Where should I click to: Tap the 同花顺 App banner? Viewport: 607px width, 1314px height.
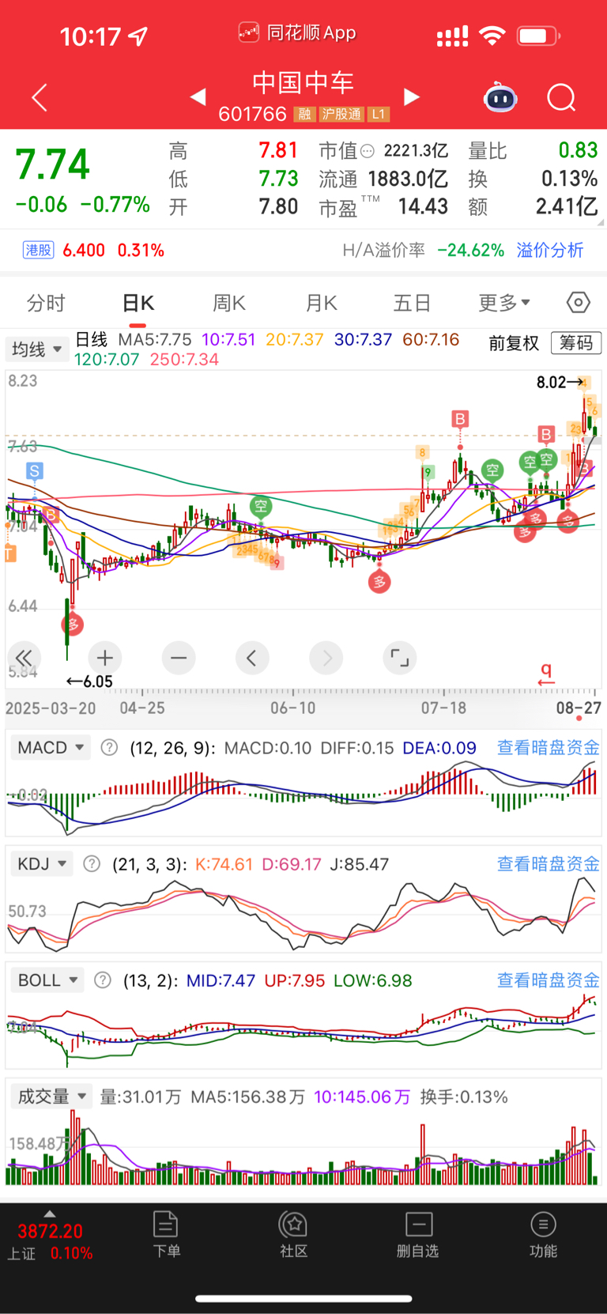297,32
